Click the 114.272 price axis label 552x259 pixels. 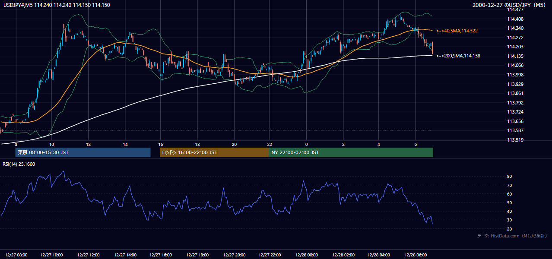tap(515, 38)
